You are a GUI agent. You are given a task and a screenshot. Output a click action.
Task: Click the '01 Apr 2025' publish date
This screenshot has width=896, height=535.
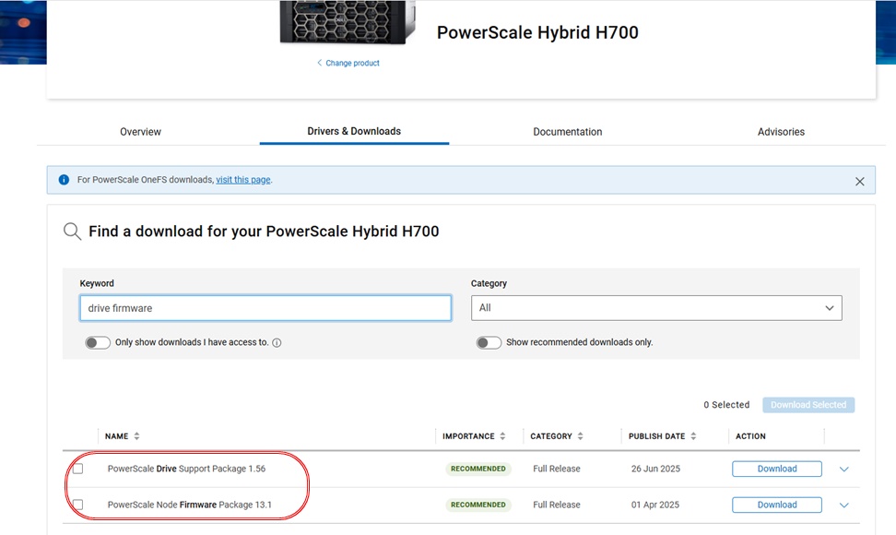654,505
